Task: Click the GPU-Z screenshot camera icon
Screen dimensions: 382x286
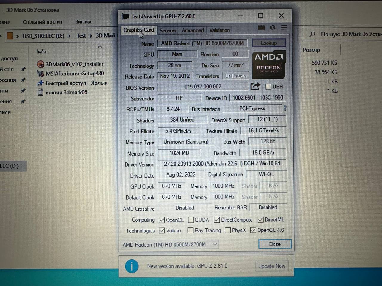Action: coord(261,27)
